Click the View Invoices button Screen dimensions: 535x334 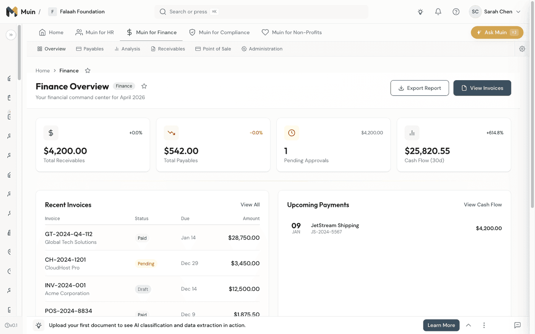click(482, 88)
